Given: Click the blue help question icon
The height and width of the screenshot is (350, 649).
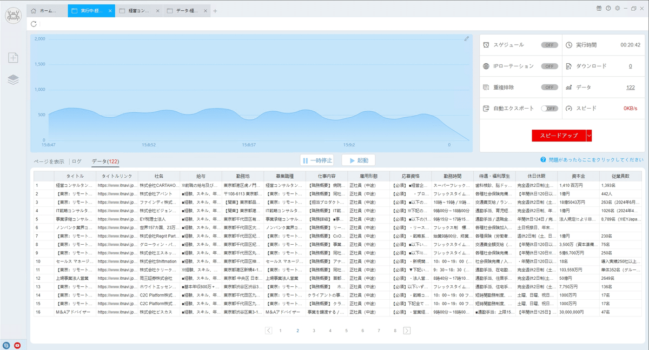Looking at the screenshot, I should click(x=542, y=160).
